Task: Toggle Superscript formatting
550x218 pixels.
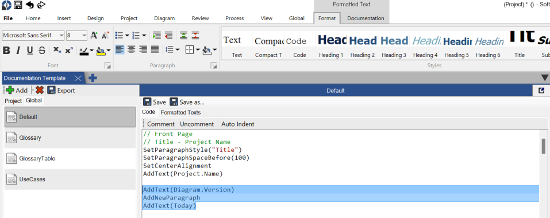Action: point(69,50)
